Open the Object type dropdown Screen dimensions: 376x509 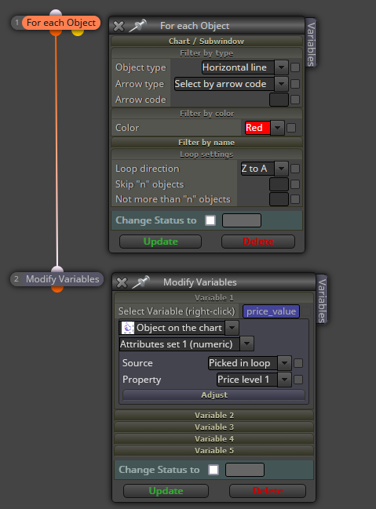[281, 67]
